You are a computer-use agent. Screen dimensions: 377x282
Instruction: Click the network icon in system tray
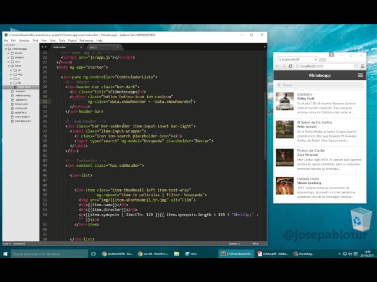coord(345,254)
